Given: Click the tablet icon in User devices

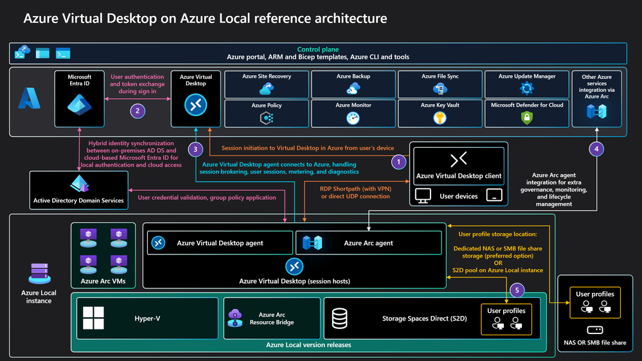Looking at the screenshot, I should (x=494, y=195).
